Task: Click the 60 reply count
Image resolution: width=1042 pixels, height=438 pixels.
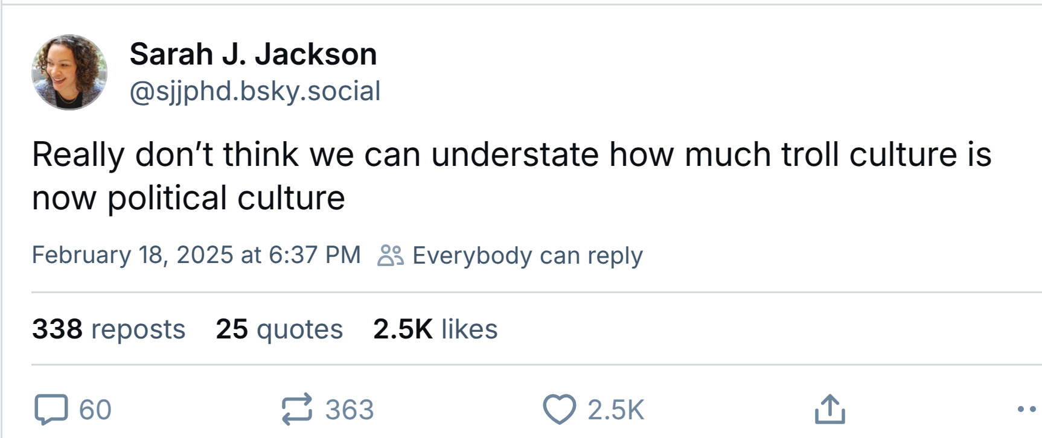Action: pyautogui.click(x=95, y=410)
